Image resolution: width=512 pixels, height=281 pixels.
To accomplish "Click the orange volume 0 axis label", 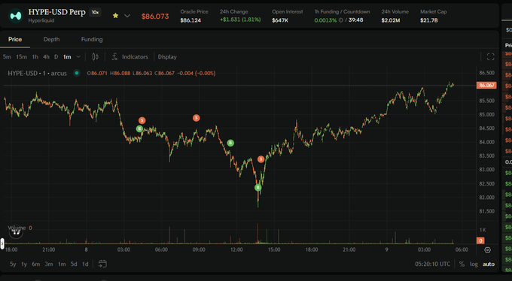I will click(480, 240).
